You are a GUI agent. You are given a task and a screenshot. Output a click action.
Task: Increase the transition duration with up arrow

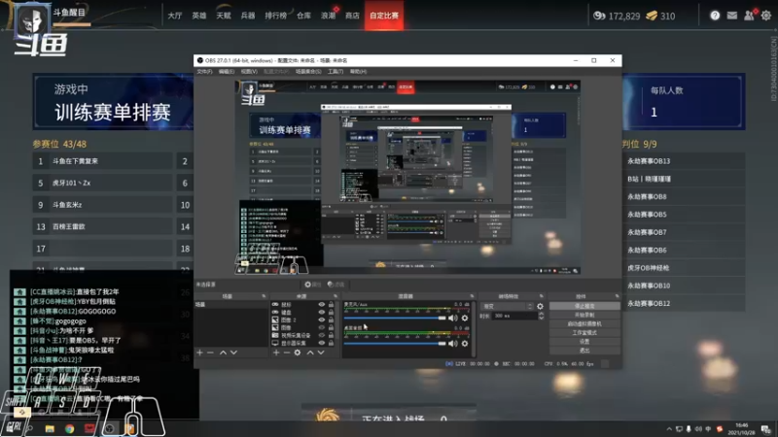tap(542, 313)
